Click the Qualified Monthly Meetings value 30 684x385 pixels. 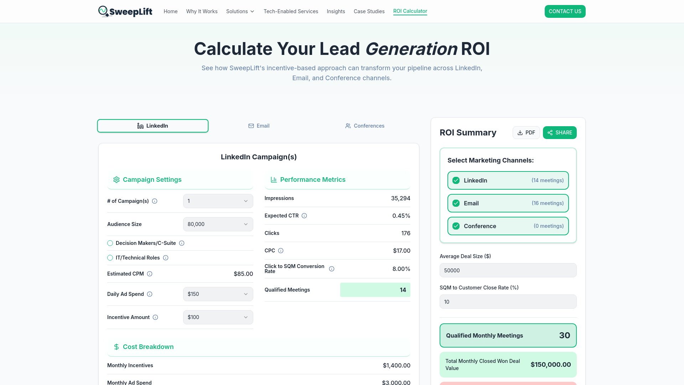click(565, 335)
